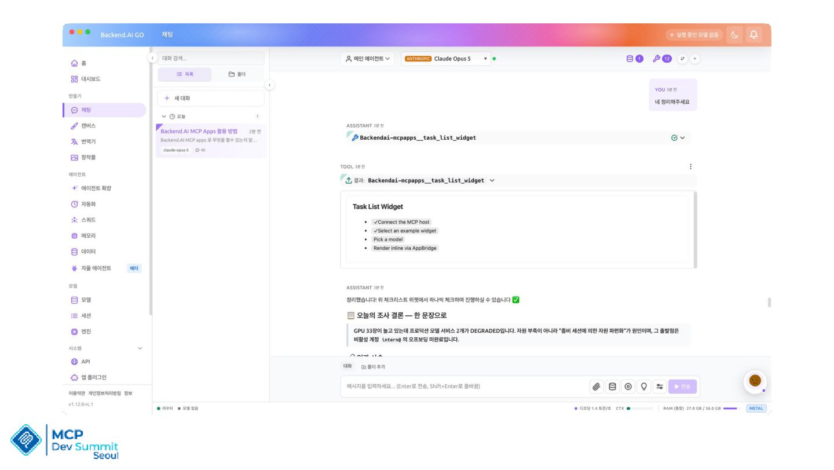Open the coffee mascot floating button
Screen dimensions: 834x470
(755, 381)
